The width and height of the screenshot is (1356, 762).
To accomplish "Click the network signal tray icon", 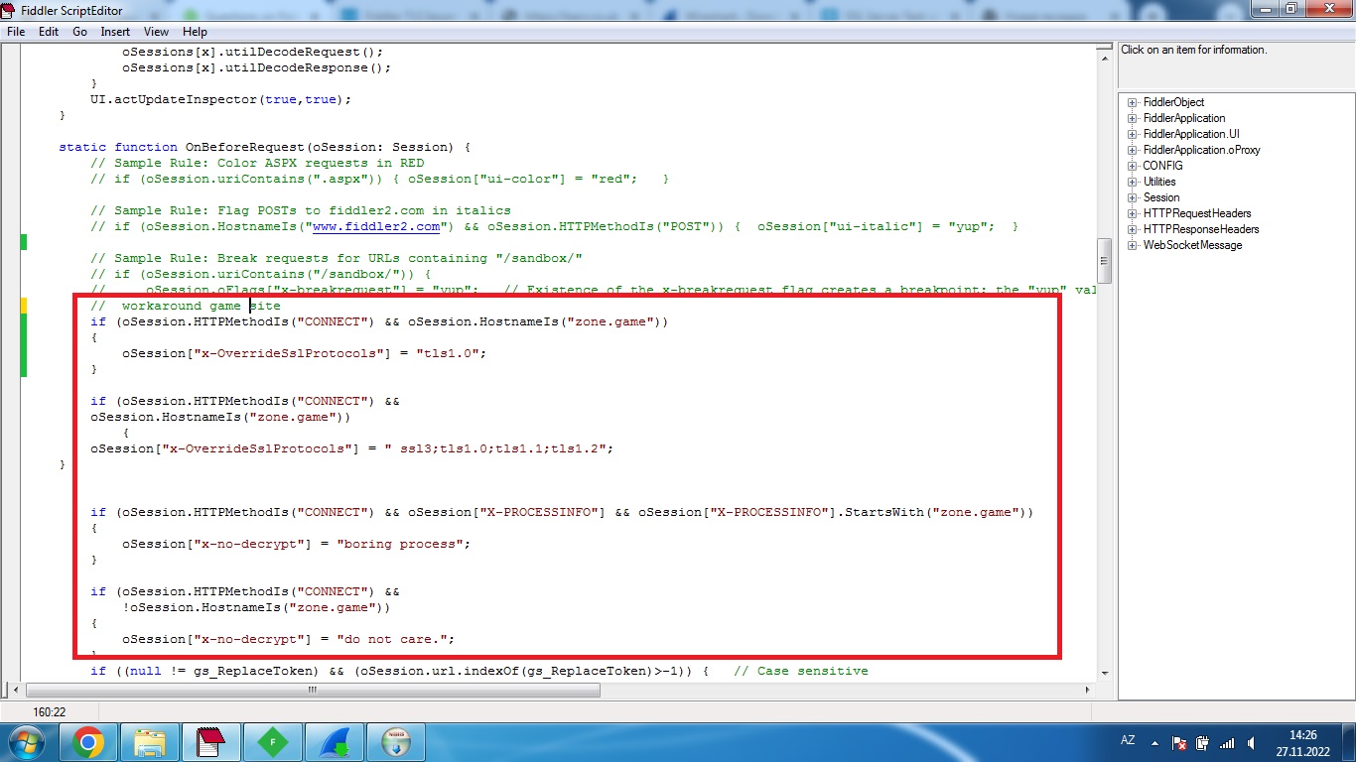I will tap(1227, 742).
